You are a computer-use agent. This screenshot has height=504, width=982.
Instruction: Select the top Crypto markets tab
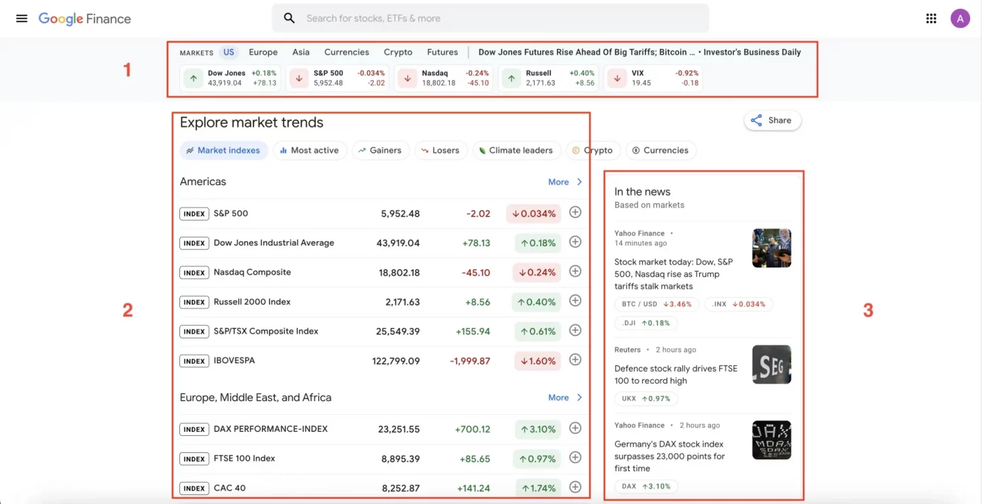[398, 52]
